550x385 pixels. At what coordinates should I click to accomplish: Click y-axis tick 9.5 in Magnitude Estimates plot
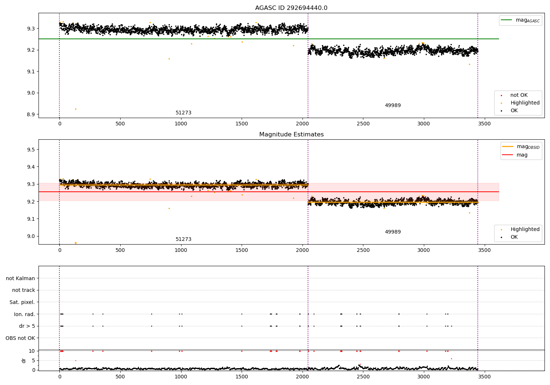30,150
